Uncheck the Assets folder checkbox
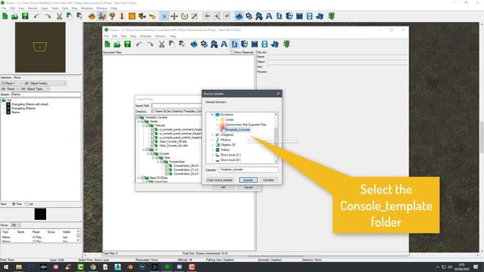 click(143, 122)
